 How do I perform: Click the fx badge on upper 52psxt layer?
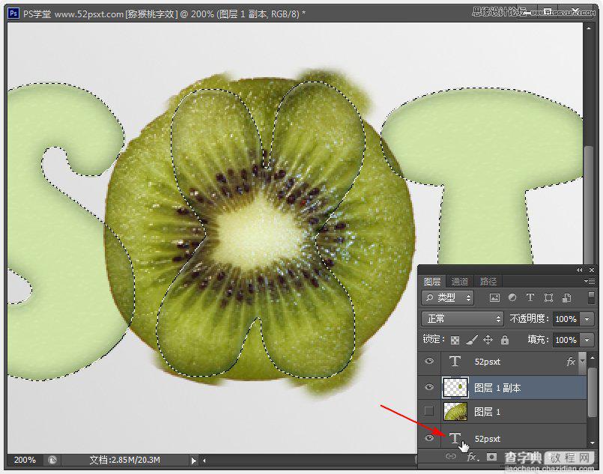click(x=571, y=362)
